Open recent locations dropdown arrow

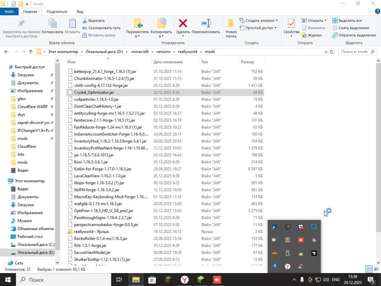tap(24, 52)
